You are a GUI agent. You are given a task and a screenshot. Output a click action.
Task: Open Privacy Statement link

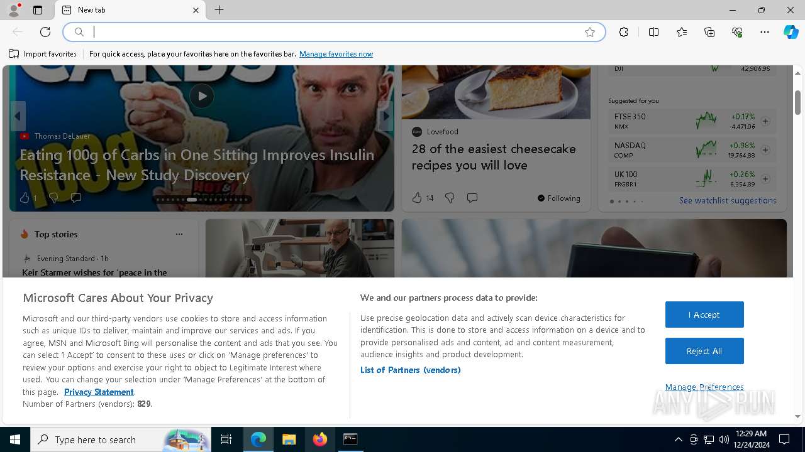coord(99,392)
